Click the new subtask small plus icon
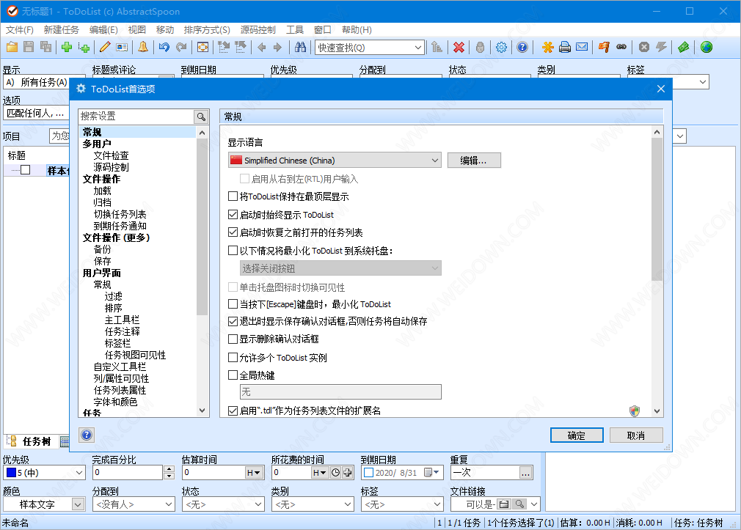This screenshot has width=741, height=530. 84,47
